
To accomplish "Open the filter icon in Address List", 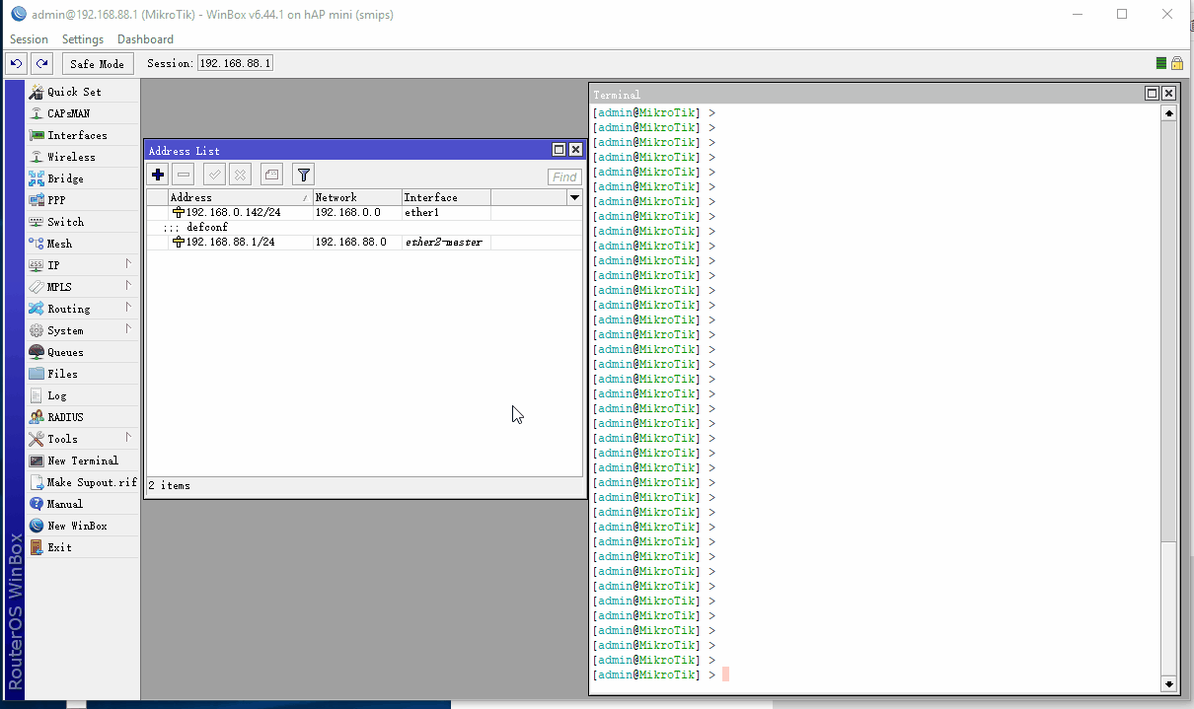I will pos(303,174).
